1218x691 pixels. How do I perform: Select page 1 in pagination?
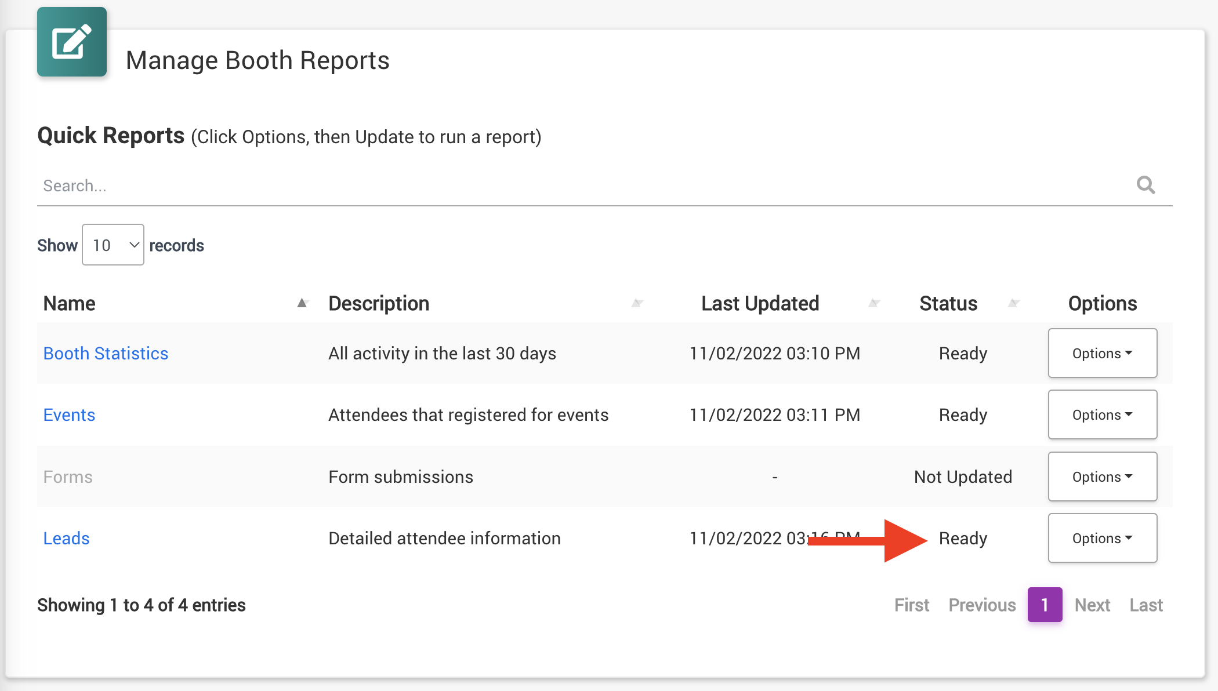tap(1045, 605)
